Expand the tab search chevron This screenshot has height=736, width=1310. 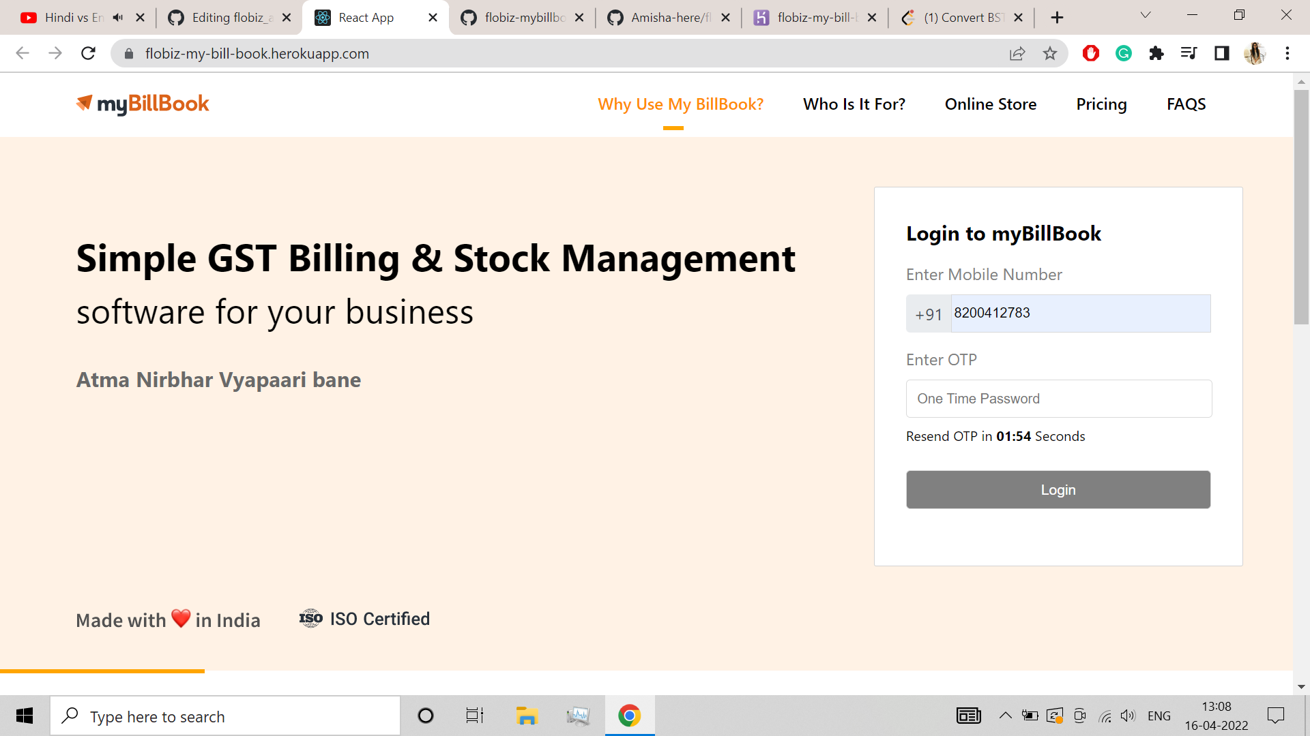(x=1145, y=15)
